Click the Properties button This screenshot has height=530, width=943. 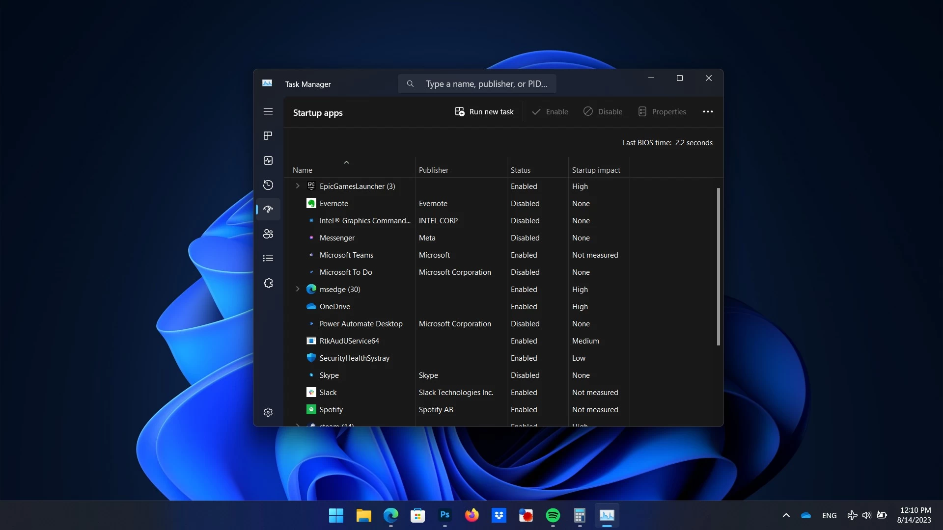[x=662, y=112]
